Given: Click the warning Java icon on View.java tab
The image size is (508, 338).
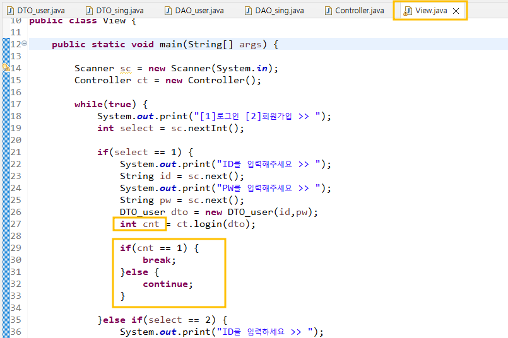Looking at the screenshot, I should (x=408, y=11).
